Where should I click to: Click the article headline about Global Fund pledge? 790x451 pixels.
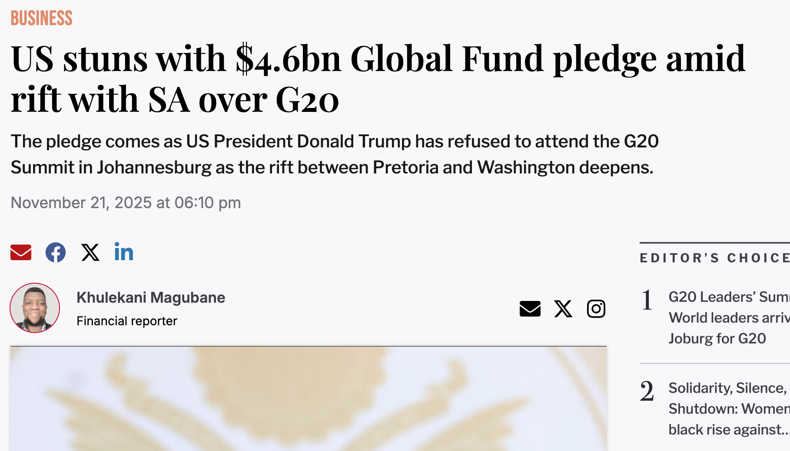[378, 78]
